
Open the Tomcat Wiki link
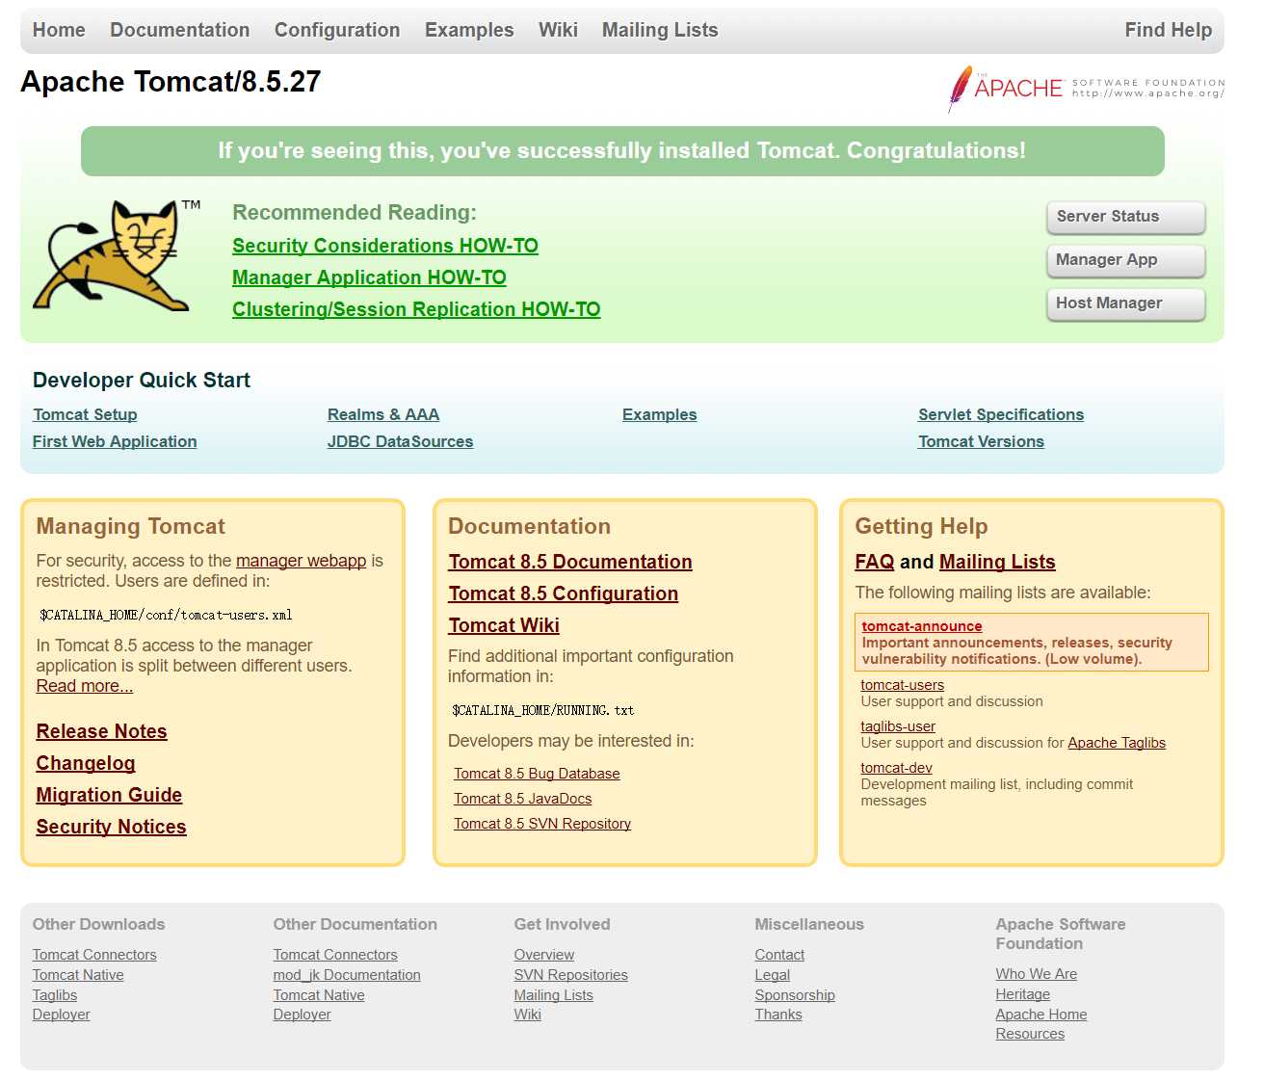click(504, 625)
